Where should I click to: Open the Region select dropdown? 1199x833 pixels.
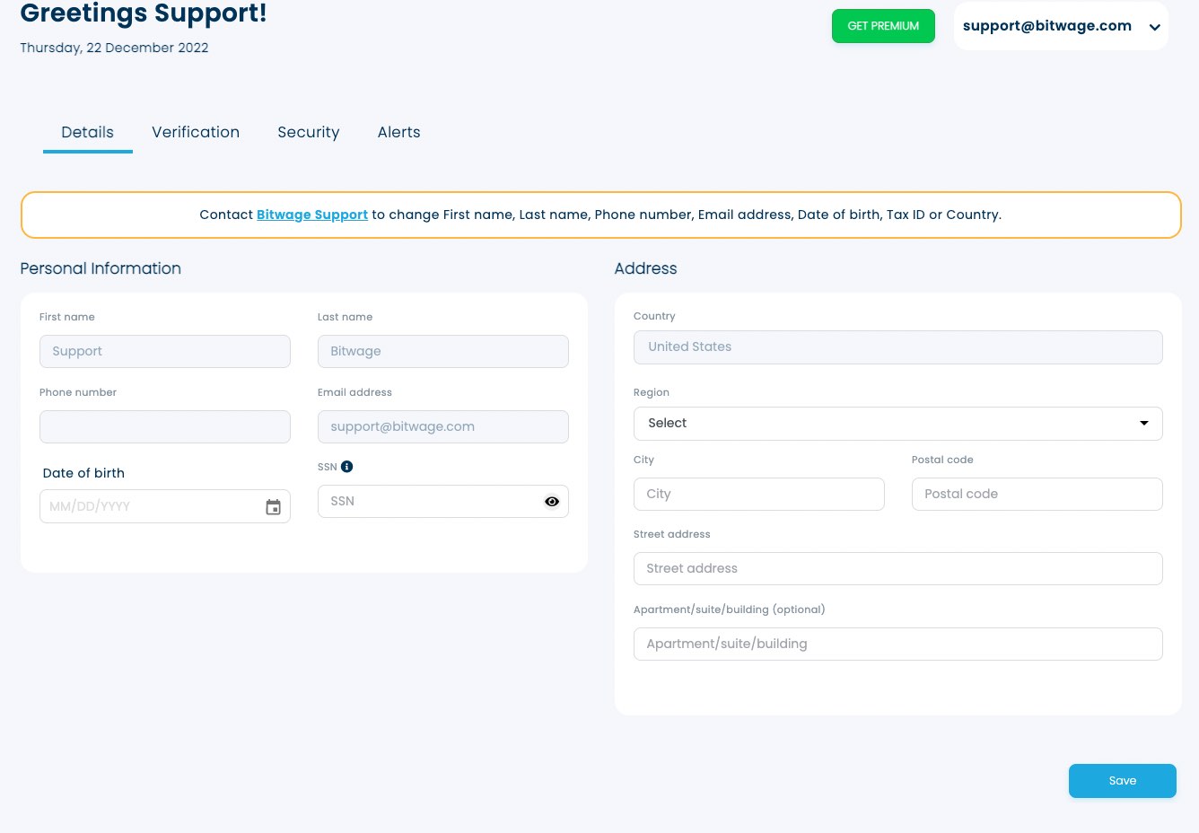(897, 424)
